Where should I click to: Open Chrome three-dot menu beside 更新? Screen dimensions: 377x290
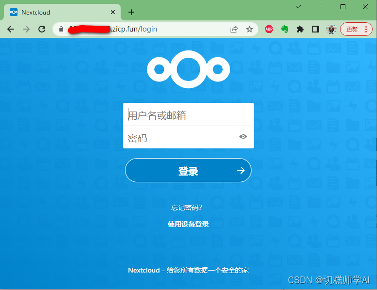coord(366,29)
